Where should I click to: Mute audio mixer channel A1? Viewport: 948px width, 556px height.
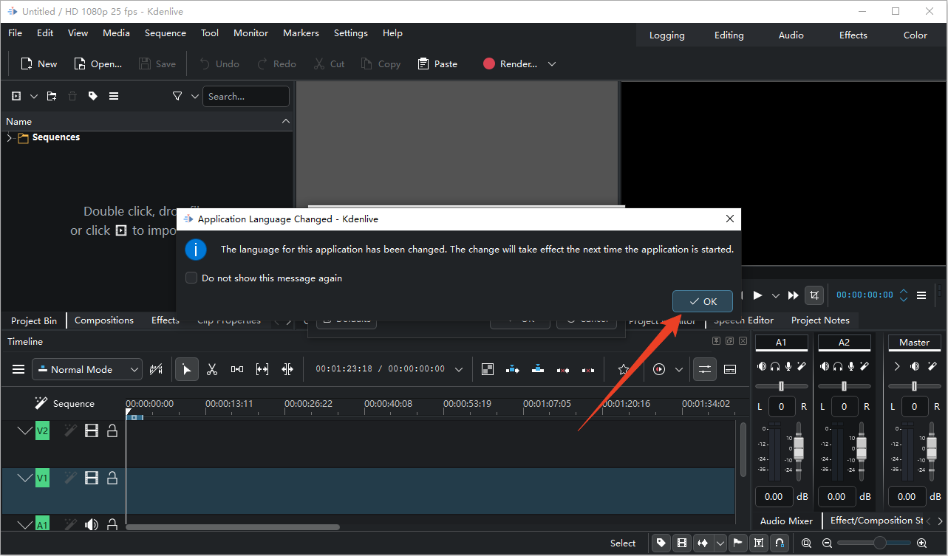762,366
